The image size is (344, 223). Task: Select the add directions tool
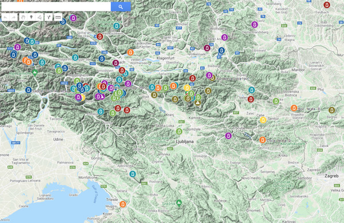coord(49,17)
